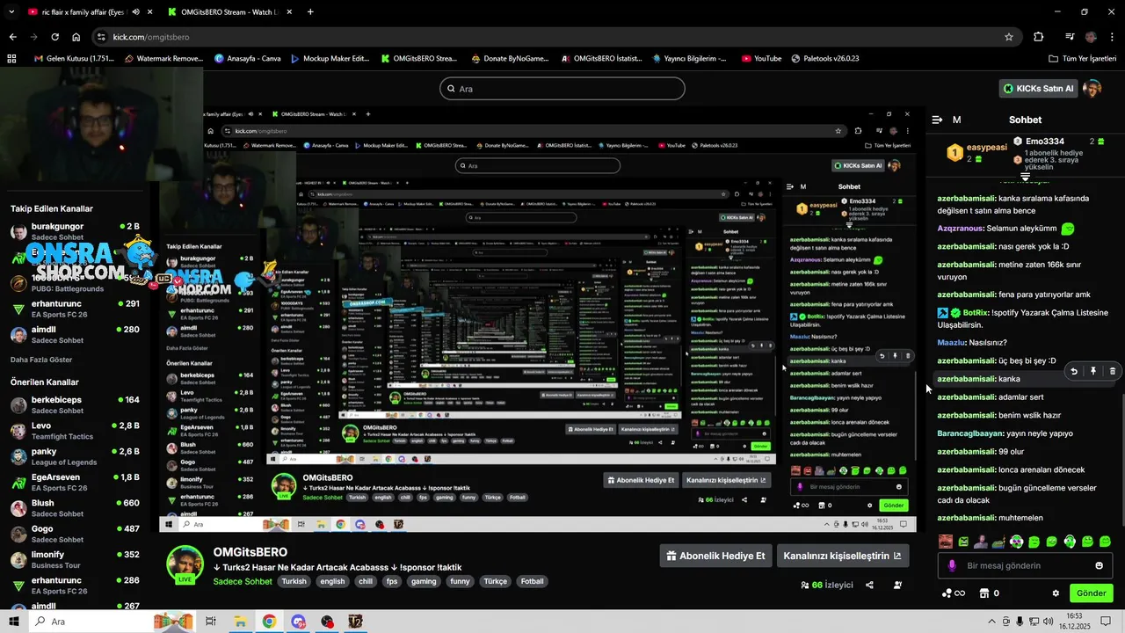Reload the page
Image resolution: width=1125 pixels, height=633 pixels.
click(x=54, y=37)
